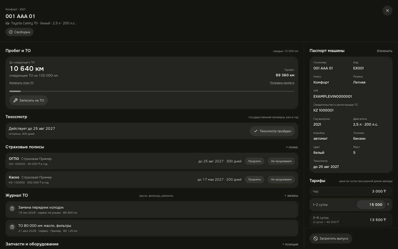This screenshot has height=249, width=398.
Task: Click the remaining distance 10 640 км
Action: click(27, 69)
